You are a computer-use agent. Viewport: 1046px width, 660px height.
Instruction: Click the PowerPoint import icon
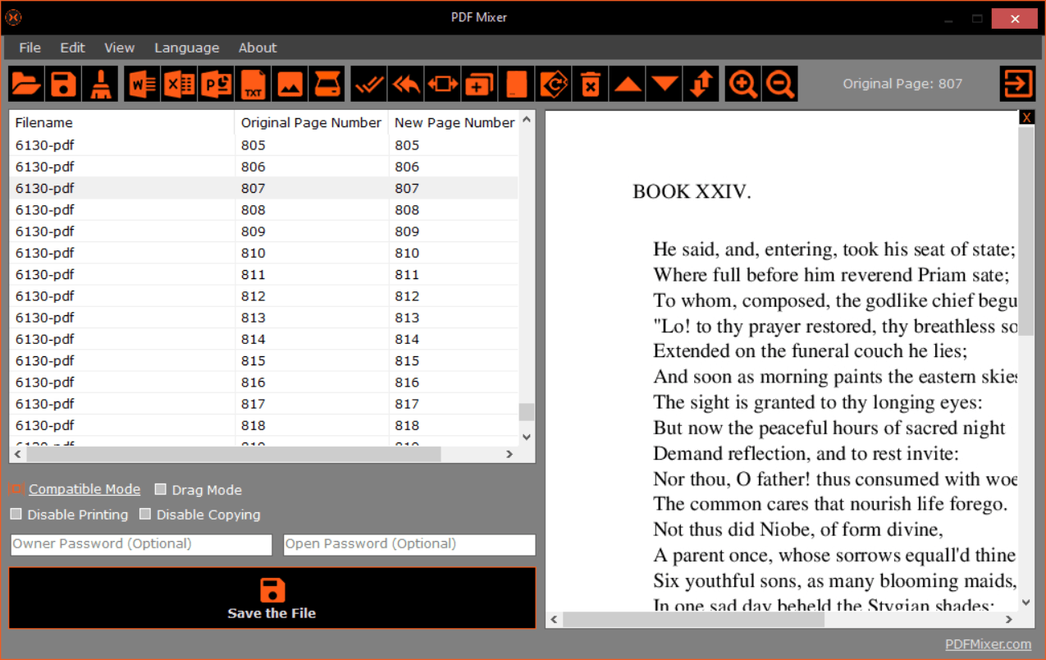(217, 84)
